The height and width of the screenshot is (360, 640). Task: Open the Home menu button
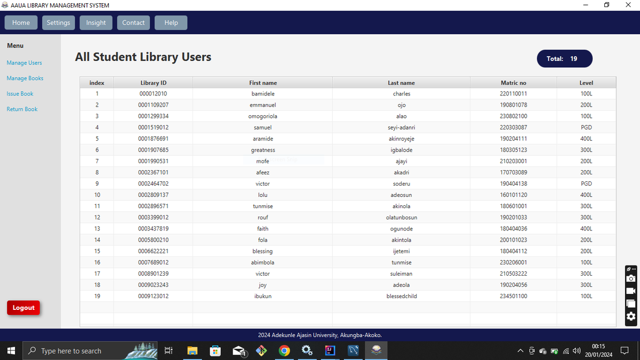(21, 22)
